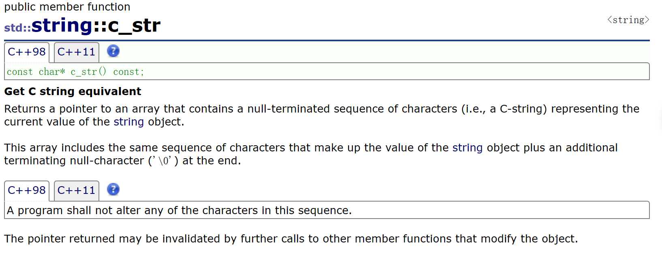Click the 'A program shall not alter' note box
This screenshot has width=662, height=255.
point(327,210)
